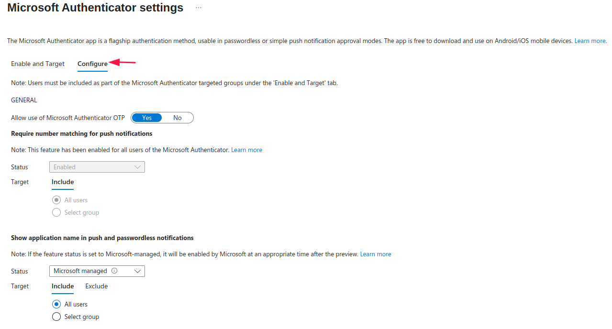Open the Microsoft managed status dropdown
This screenshot has width=612, height=329.
click(97, 271)
